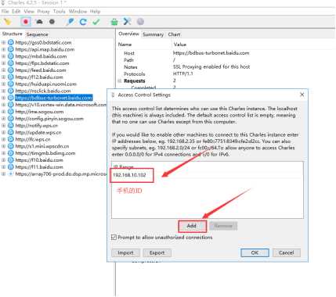The image size is (336, 297).
Task: Switch to the Summary tab
Action: coord(153,34)
